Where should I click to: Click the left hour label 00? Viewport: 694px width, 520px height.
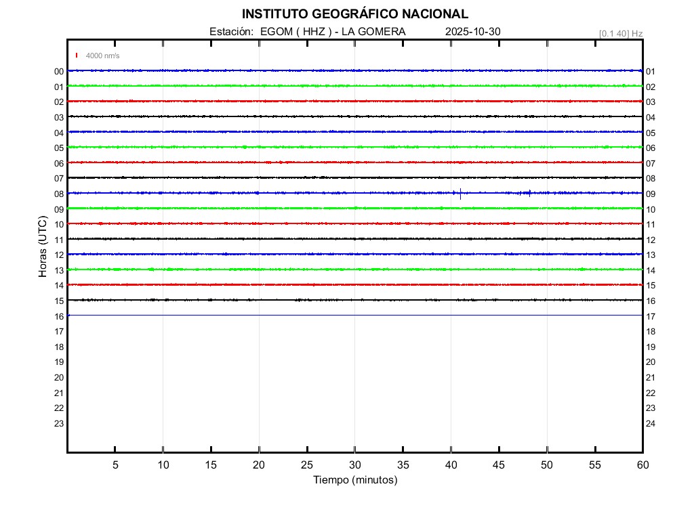point(59,71)
